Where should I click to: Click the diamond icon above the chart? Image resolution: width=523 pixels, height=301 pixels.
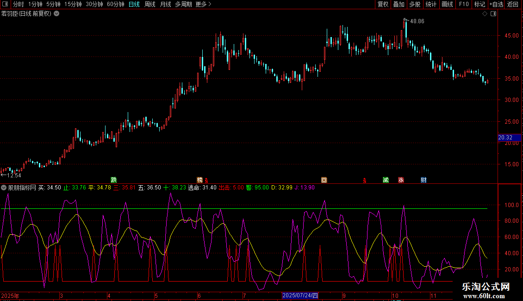point(485,14)
